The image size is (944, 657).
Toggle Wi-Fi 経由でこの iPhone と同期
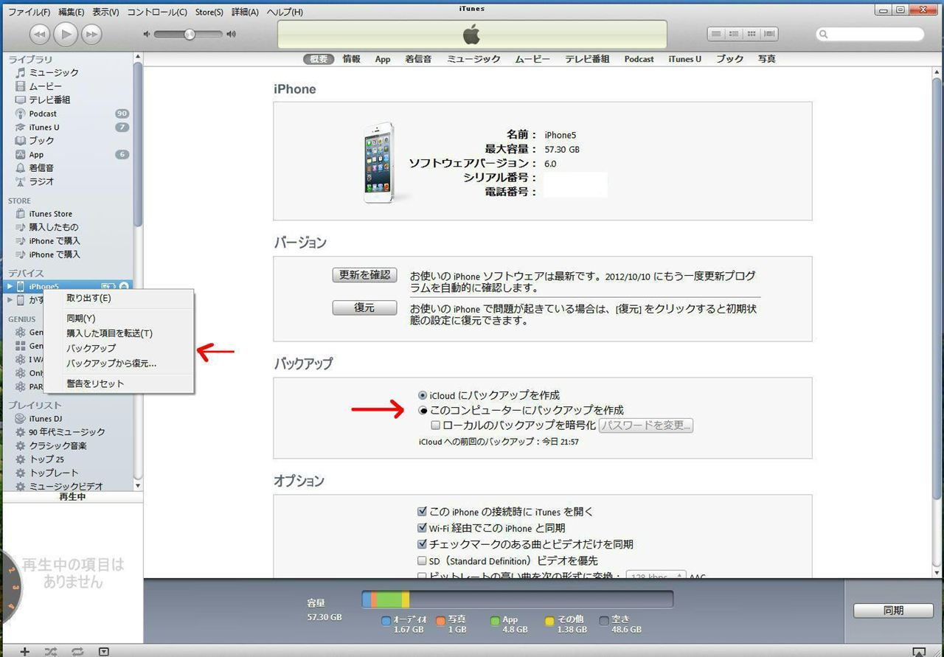tap(422, 528)
